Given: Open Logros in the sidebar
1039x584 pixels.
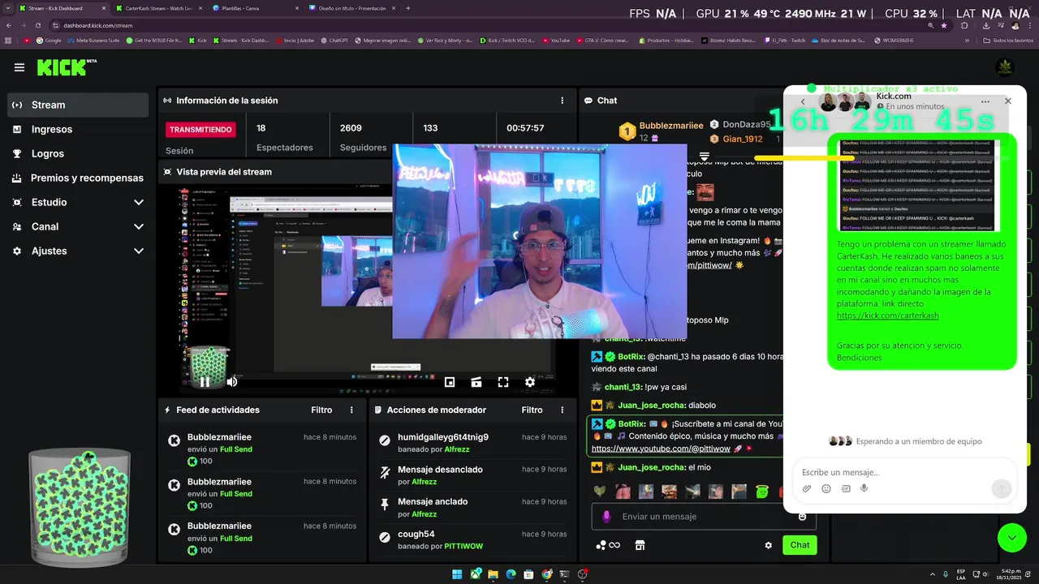Looking at the screenshot, I should (x=78, y=153).
